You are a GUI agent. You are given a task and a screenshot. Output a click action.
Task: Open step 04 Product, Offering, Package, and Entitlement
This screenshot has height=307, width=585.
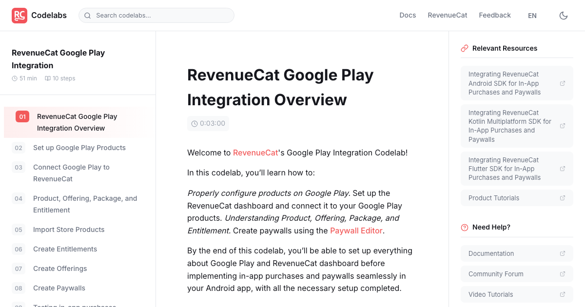point(78,204)
